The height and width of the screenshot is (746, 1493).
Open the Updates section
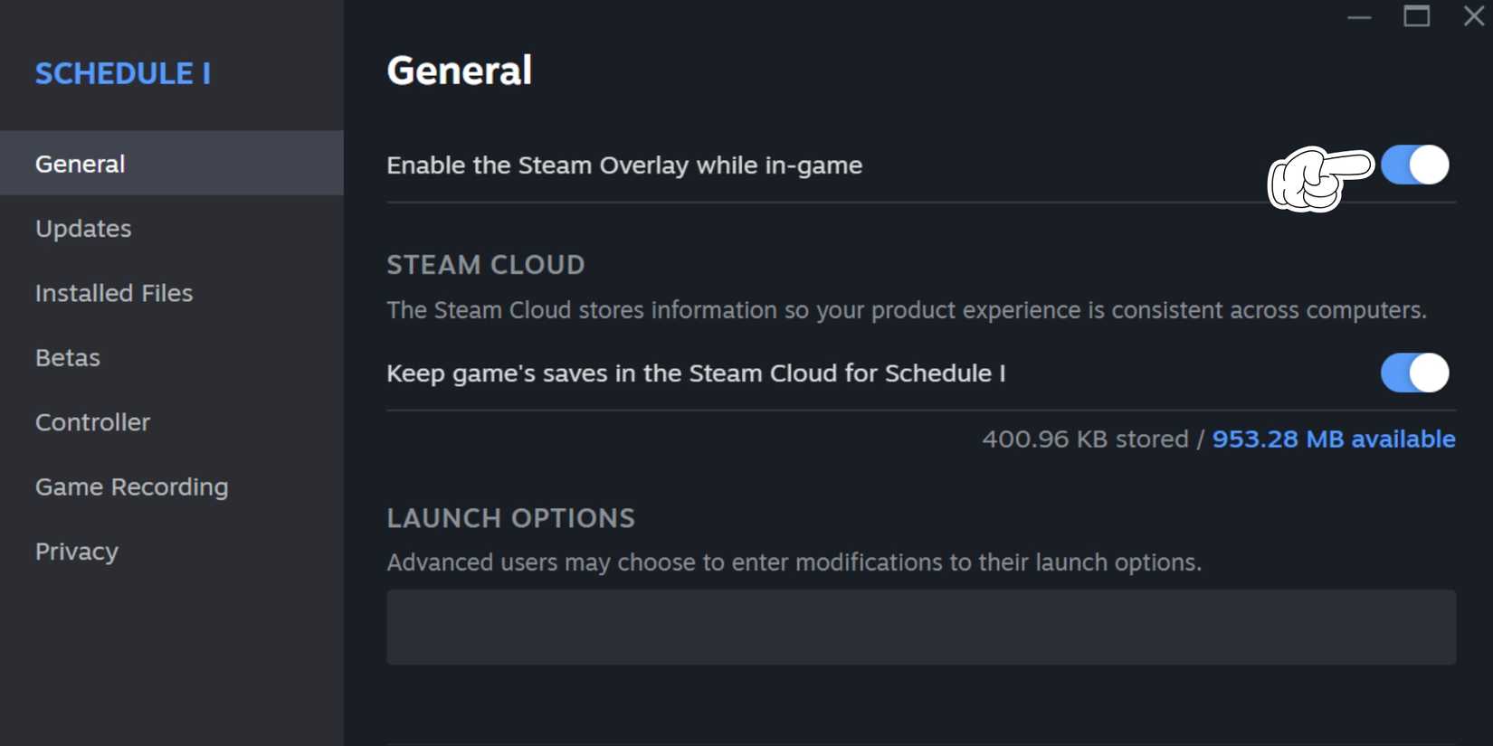click(82, 228)
